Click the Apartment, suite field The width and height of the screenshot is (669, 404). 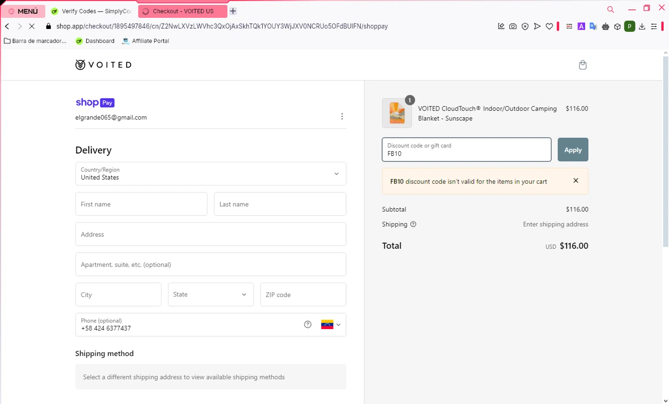click(x=211, y=264)
